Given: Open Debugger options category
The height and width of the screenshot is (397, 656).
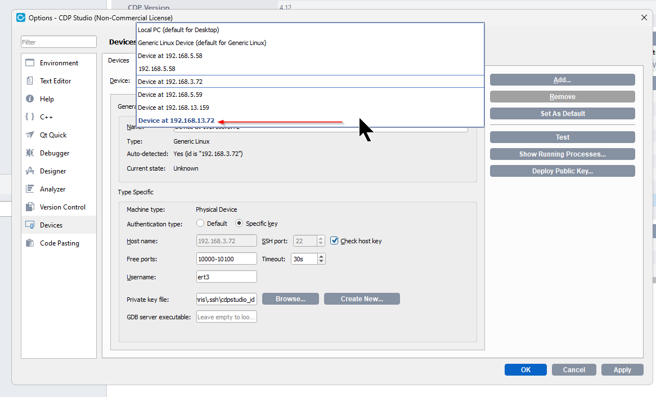Looking at the screenshot, I should (x=59, y=153).
